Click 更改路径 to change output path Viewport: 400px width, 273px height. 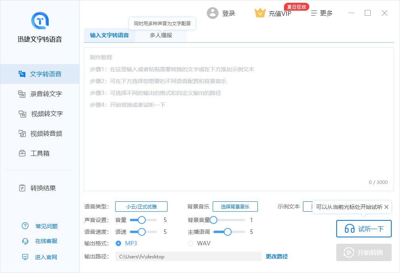point(277,256)
